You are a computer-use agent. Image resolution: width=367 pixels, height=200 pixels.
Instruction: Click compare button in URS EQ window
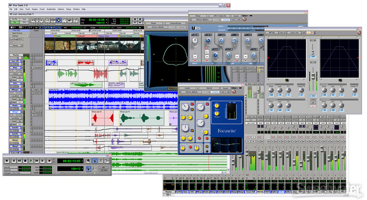tap(226, 20)
